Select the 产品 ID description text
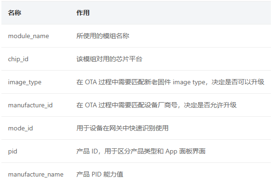The image size is (276, 185). click(141, 152)
